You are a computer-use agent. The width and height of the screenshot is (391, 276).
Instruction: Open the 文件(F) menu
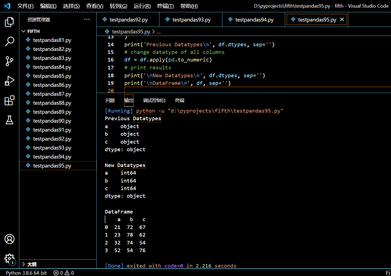pos(25,6)
